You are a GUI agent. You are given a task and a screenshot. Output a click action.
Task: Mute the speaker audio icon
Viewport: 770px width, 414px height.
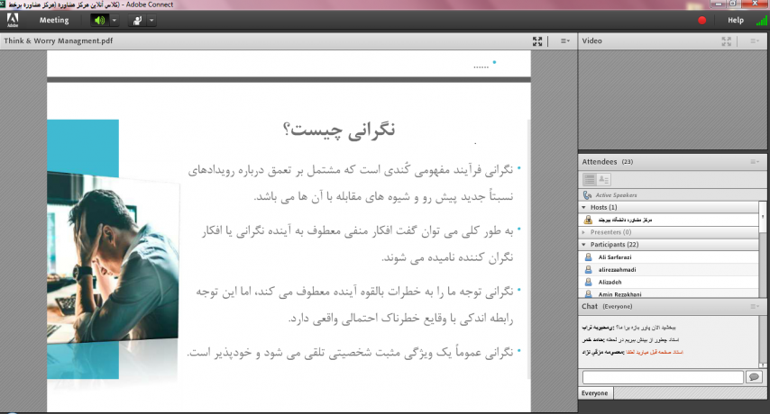pos(100,20)
